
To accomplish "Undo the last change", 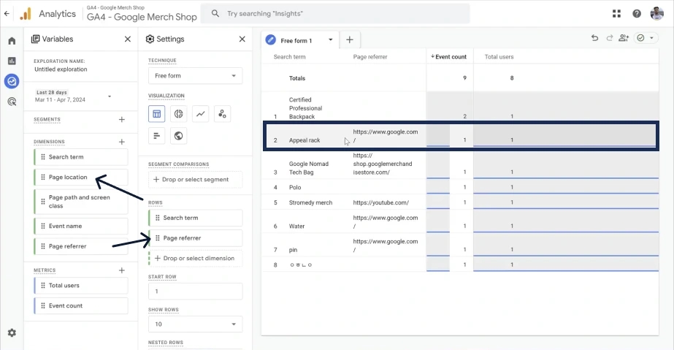I will (594, 38).
